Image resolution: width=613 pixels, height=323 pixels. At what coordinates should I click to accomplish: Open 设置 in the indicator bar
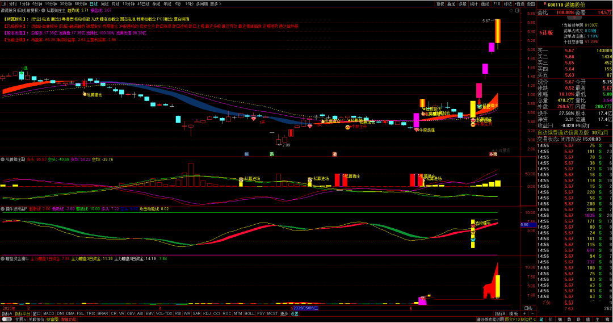coord(295,313)
